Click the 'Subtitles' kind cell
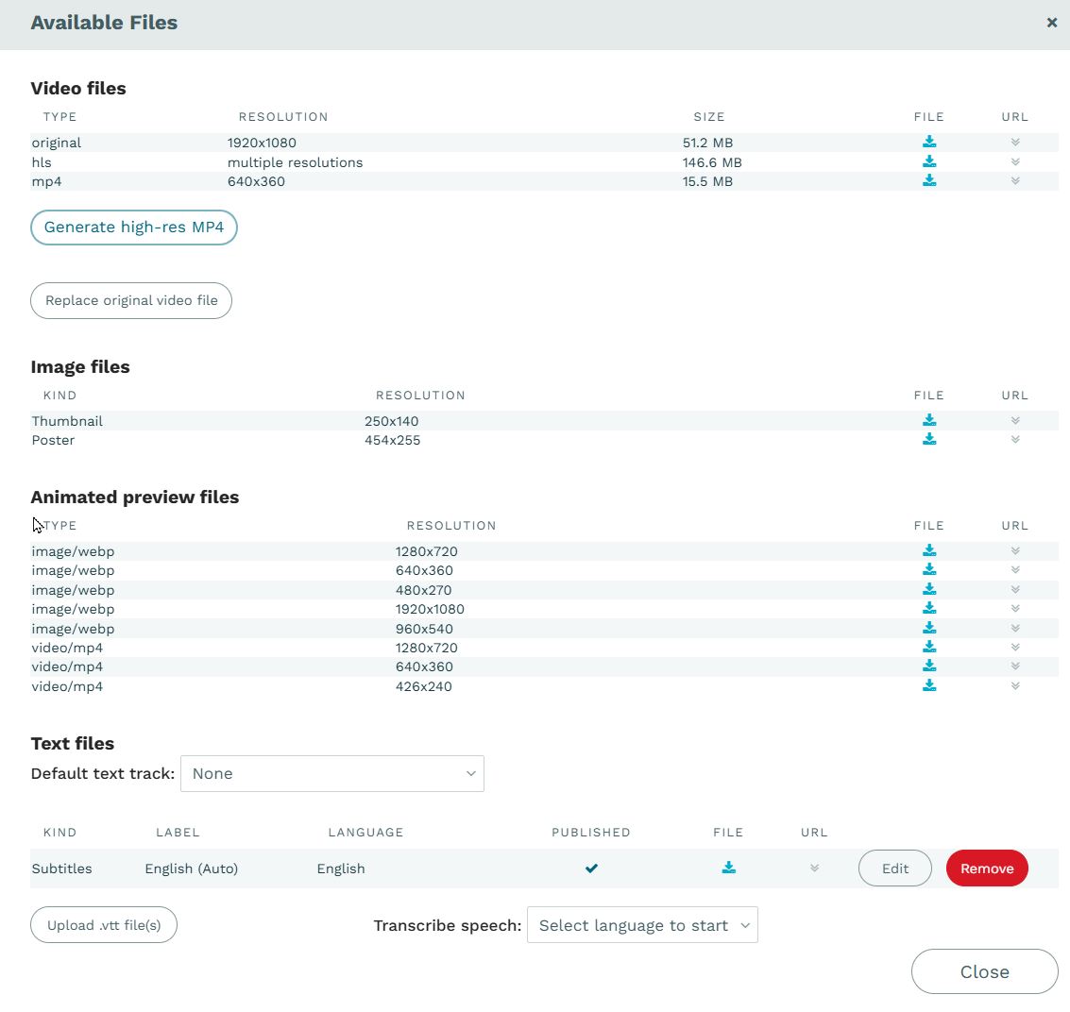The width and height of the screenshot is (1070, 1012). point(61,869)
